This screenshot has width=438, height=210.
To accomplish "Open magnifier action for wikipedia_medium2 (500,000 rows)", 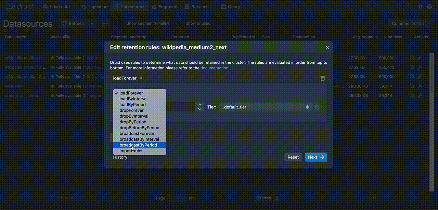I will coord(412,58).
